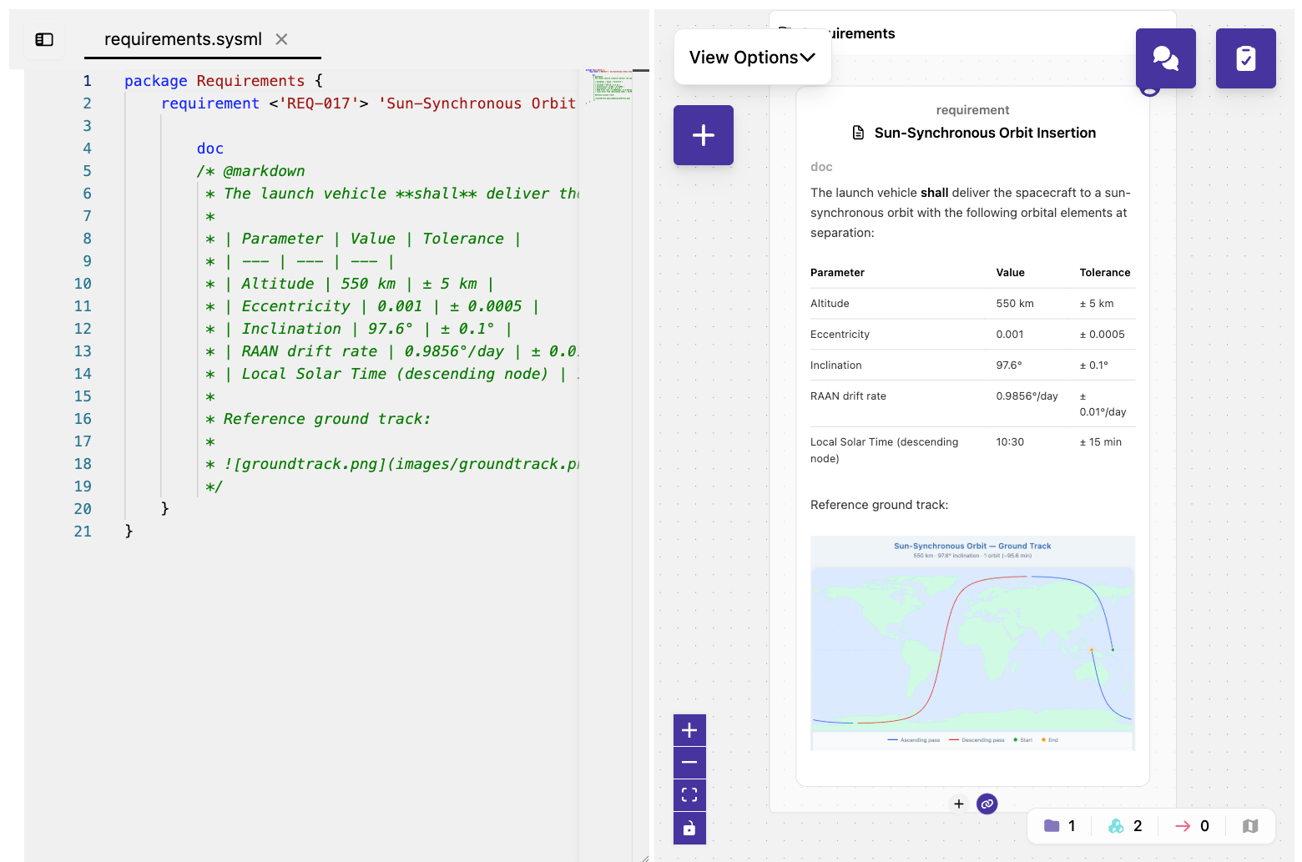1302x862 pixels.
Task: Click the ground track image thumbnail
Action: 972,643
